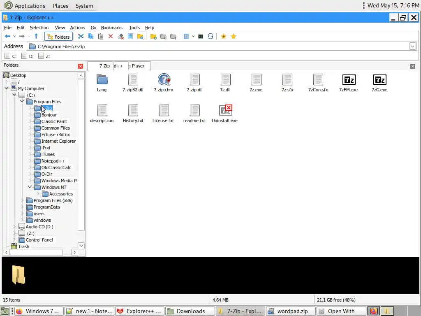The width and height of the screenshot is (421, 316).
Task: Expand the Audio CD (D:) node
Action: point(14,227)
